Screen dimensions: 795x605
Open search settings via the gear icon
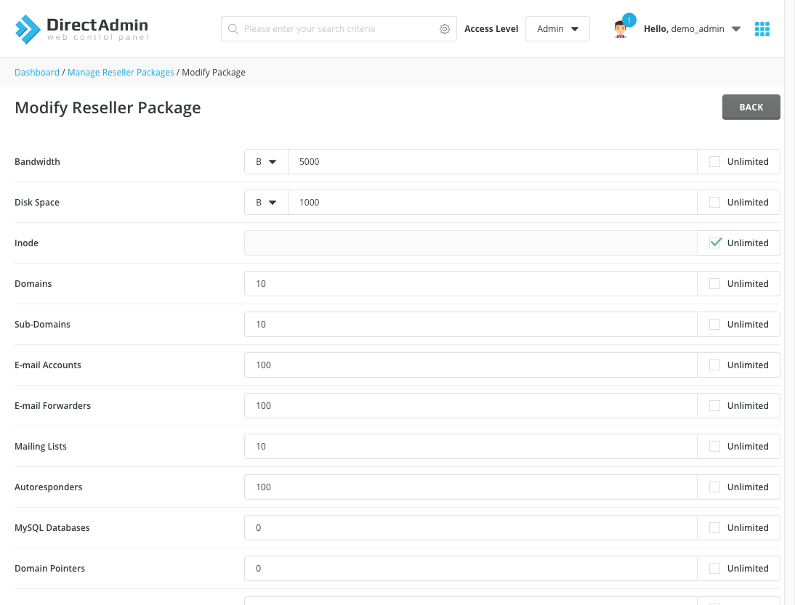[x=445, y=28]
